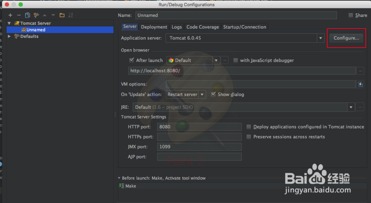This screenshot has height=203, width=371.
Task: Collapse the Tomcat Server tree node
Action: [x=9, y=23]
